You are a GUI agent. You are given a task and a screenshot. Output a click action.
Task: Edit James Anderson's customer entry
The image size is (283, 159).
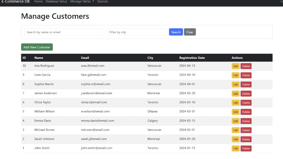[x=235, y=94]
